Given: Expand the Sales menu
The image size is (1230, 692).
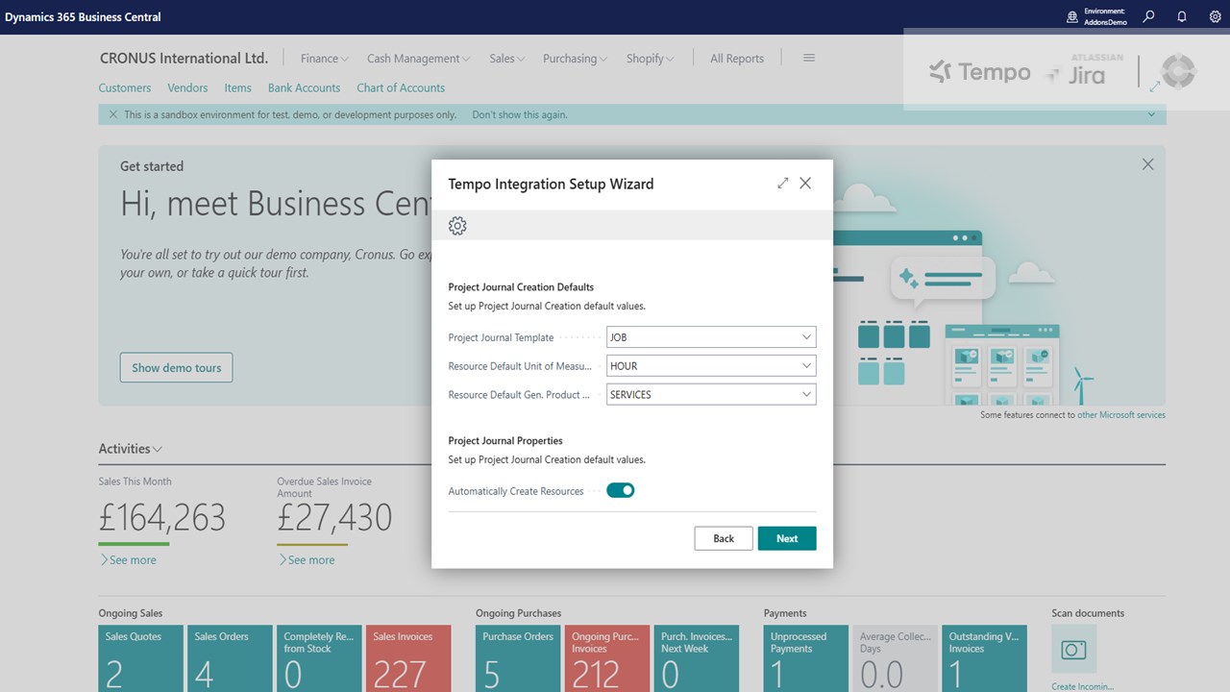Looking at the screenshot, I should [506, 59].
